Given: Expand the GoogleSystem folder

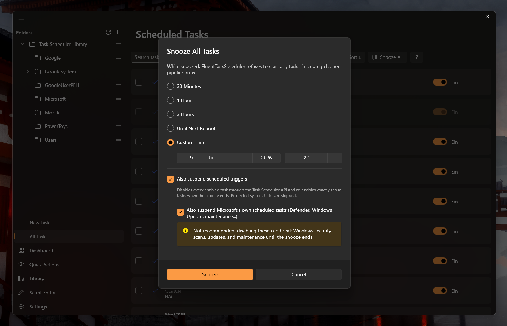Looking at the screenshot, I should 28,72.
